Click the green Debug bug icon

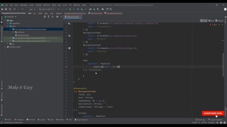pos(70,9)
